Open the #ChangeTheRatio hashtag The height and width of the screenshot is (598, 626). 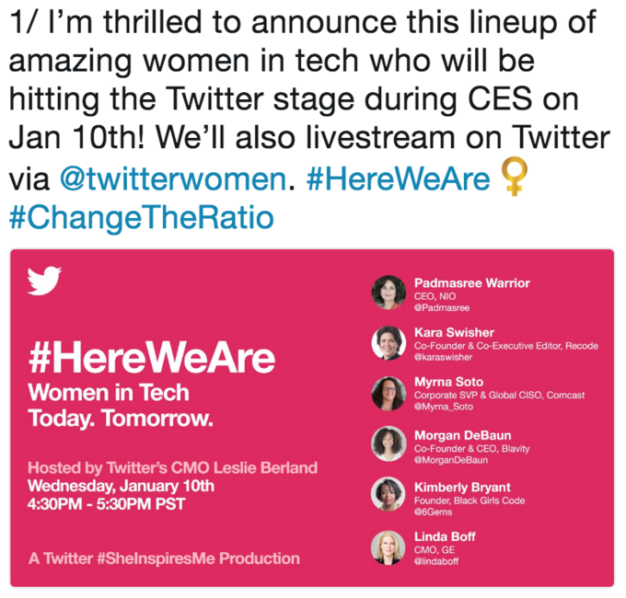[142, 218]
